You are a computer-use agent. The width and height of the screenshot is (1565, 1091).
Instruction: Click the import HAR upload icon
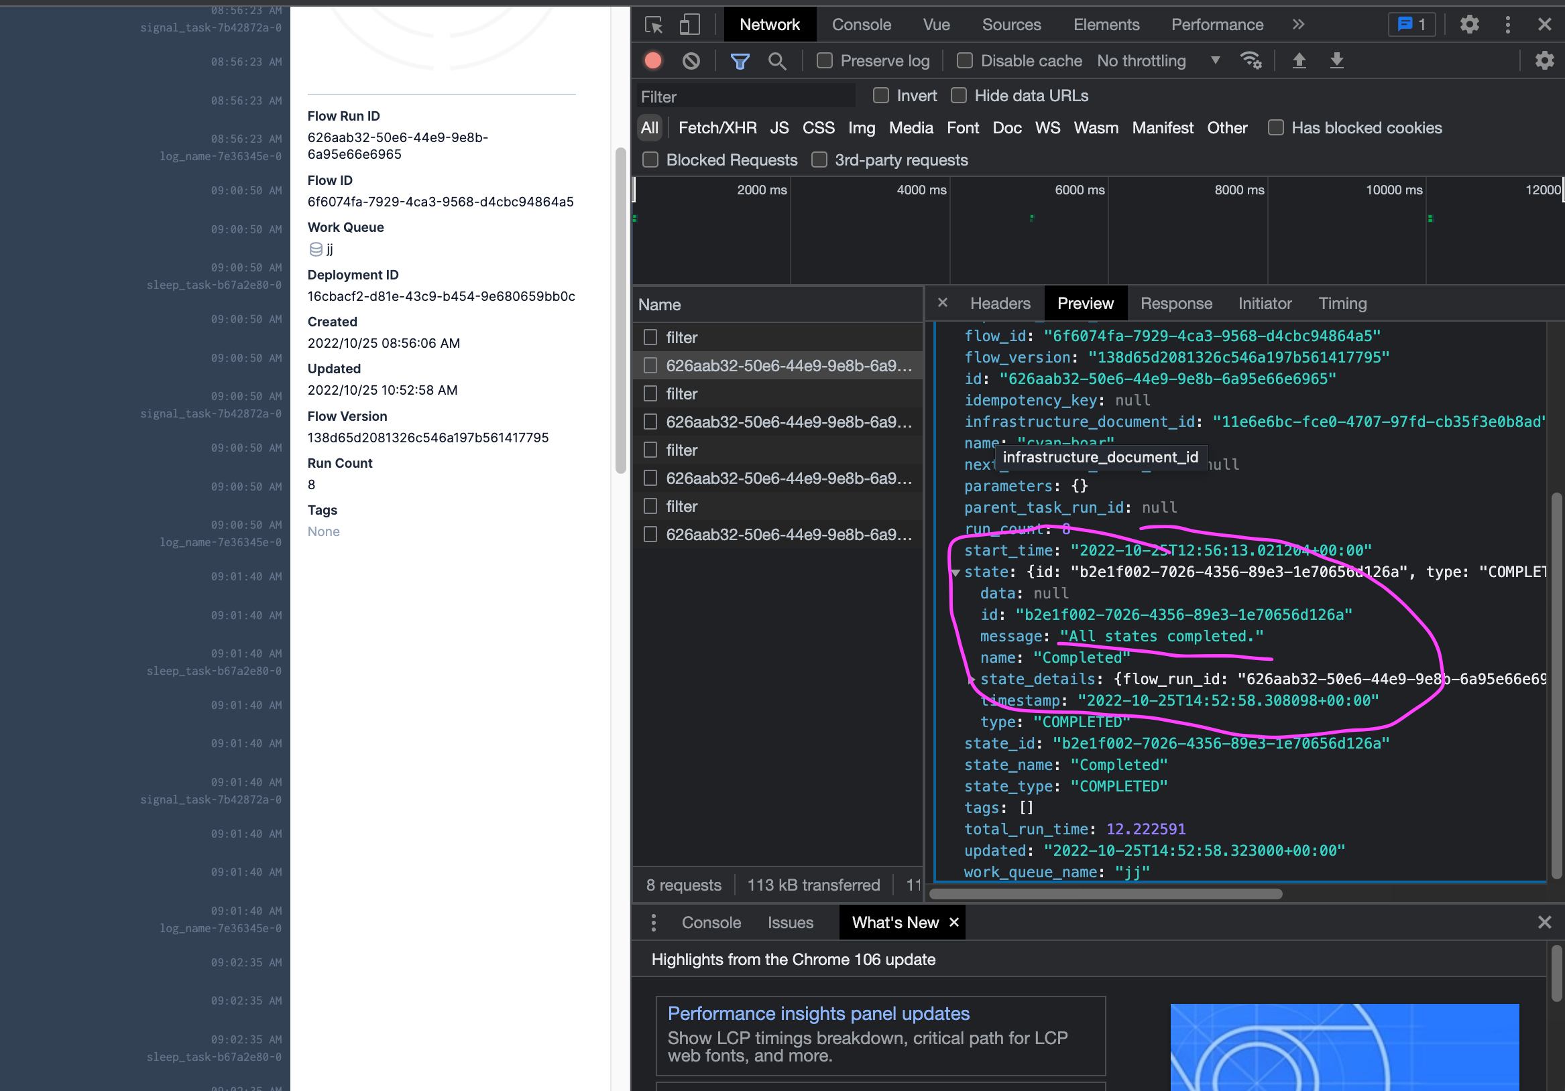1299,62
